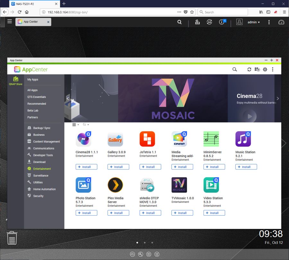Click the Plex Media Server icon
This screenshot has width=289, height=260.
(115, 185)
